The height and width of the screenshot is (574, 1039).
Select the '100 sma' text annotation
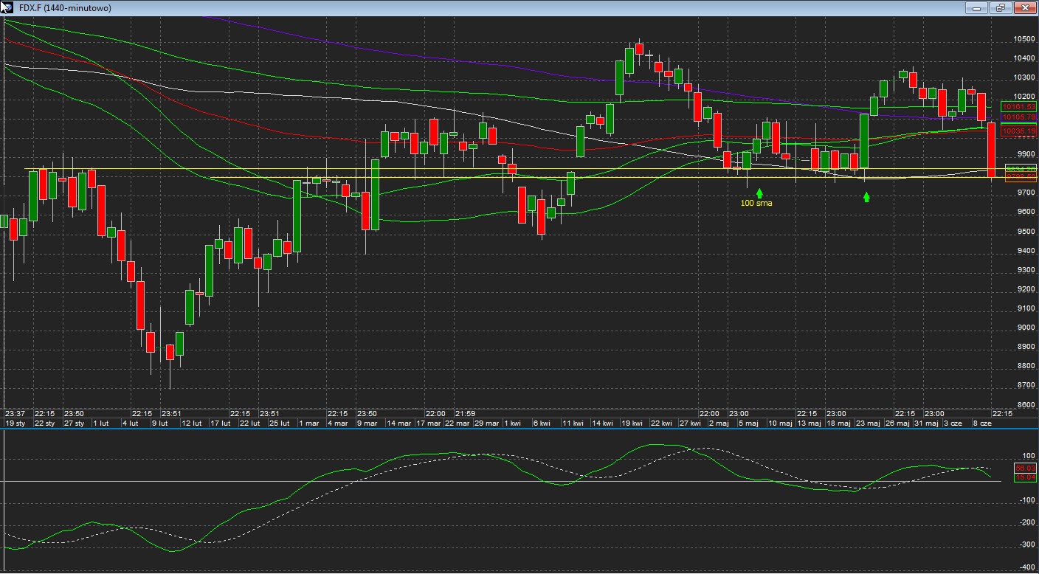click(x=756, y=203)
